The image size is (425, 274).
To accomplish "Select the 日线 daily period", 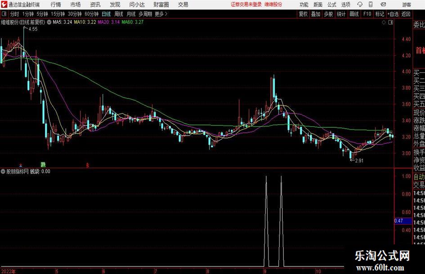I will coord(106,14).
